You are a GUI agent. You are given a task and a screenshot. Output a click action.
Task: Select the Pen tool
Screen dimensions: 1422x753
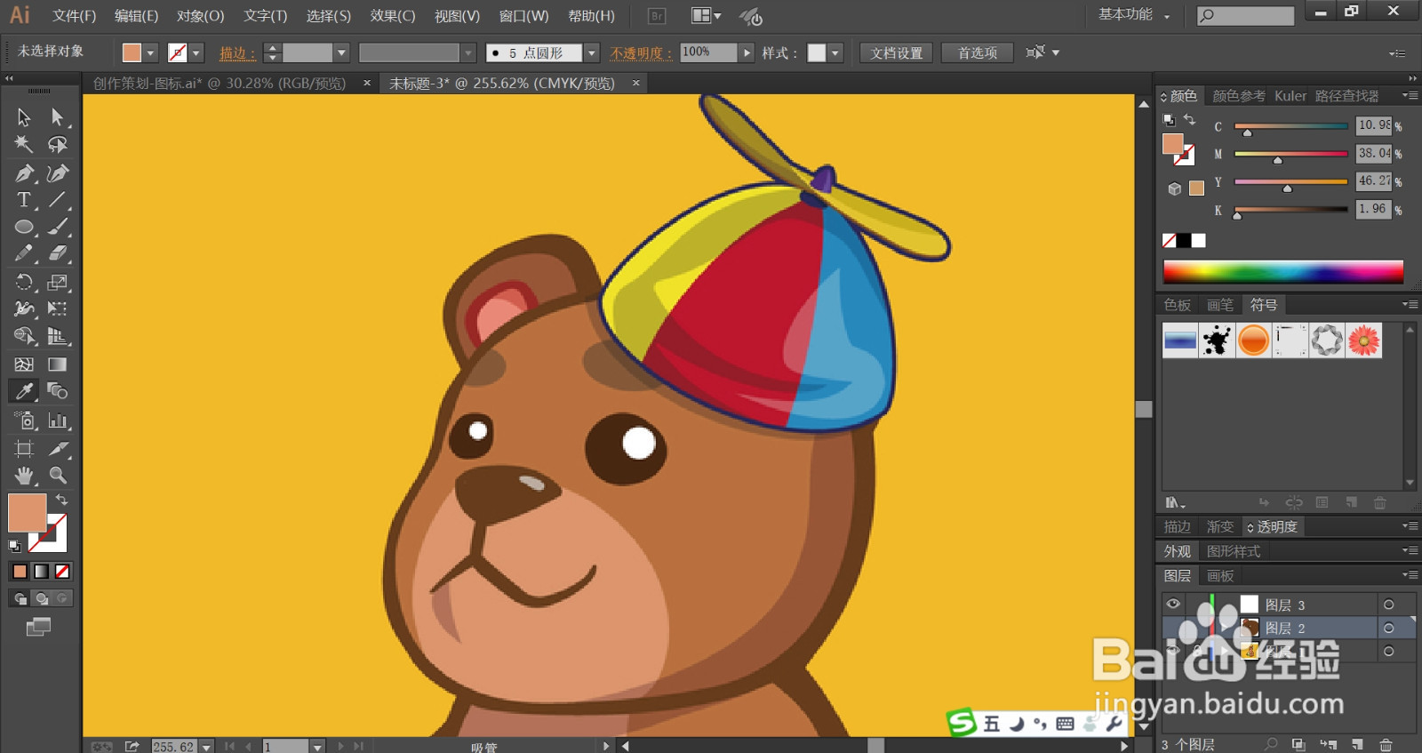(24, 172)
